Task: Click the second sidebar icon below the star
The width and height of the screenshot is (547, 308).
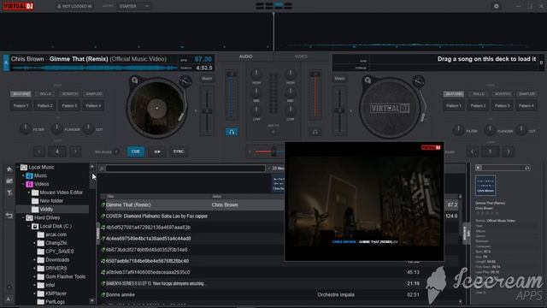Action: (9, 181)
